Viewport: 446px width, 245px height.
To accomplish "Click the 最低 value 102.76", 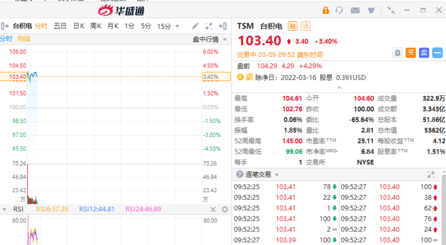I will tap(292, 109).
